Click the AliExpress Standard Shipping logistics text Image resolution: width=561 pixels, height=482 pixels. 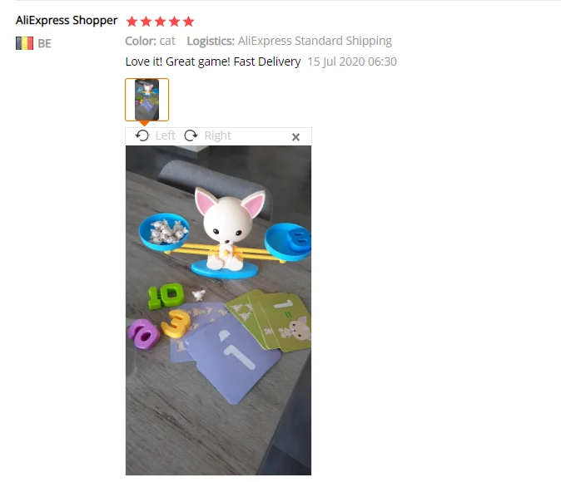315,41
